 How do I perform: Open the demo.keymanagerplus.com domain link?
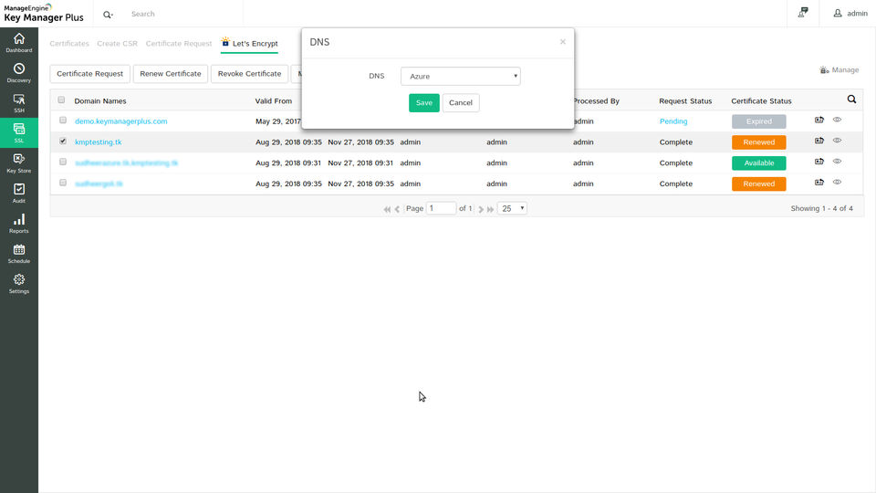pos(121,121)
